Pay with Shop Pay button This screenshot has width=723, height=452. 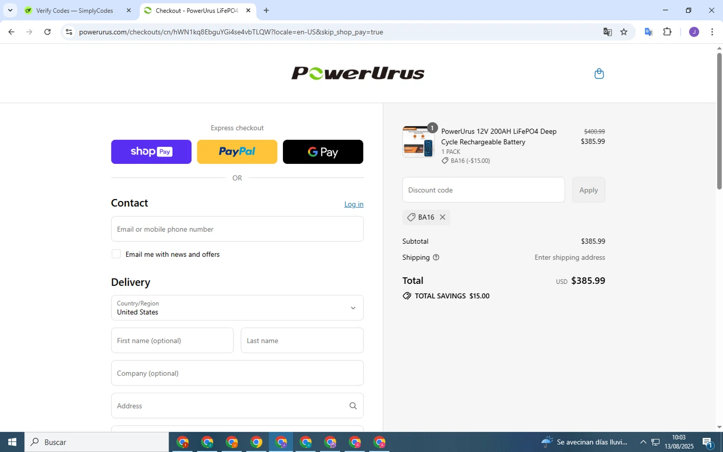pos(151,152)
